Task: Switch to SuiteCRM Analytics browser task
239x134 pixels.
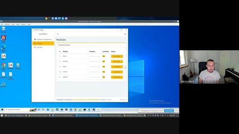Action: click(40, 115)
